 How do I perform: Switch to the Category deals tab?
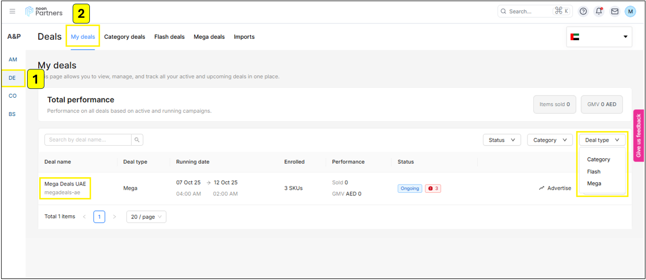(124, 37)
